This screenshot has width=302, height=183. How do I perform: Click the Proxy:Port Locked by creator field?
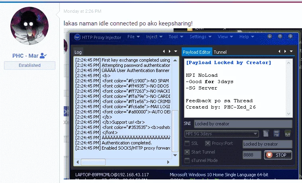point(267,144)
